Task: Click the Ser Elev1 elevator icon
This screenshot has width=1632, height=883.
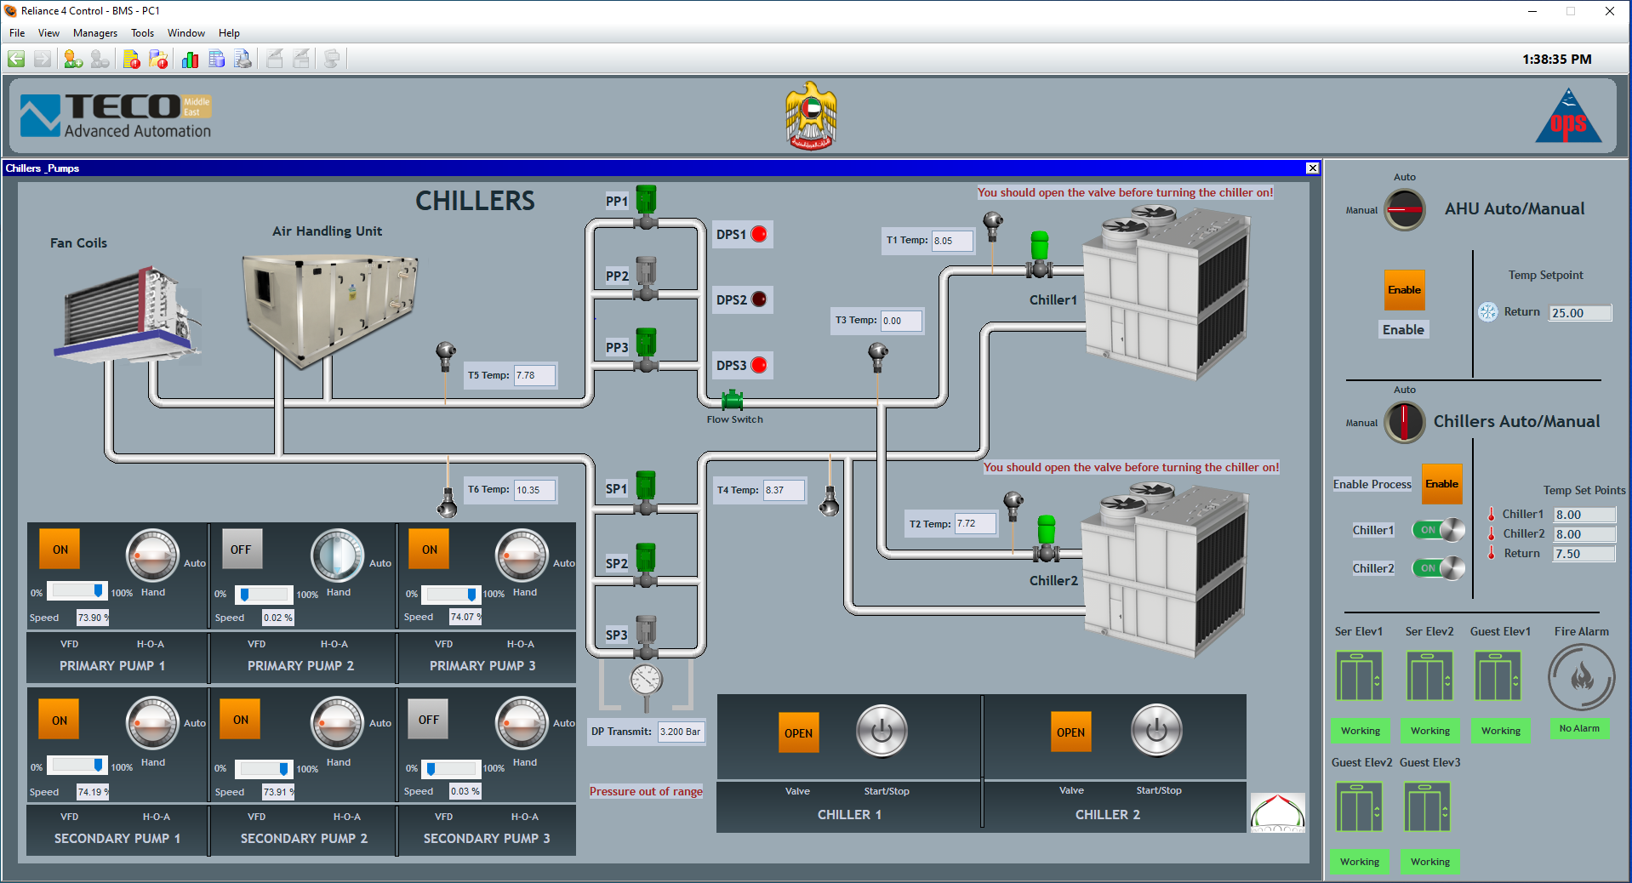Action: (x=1359, y=676)
